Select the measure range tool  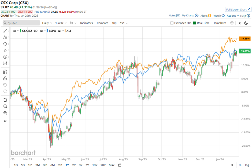(x=5, y=63)
